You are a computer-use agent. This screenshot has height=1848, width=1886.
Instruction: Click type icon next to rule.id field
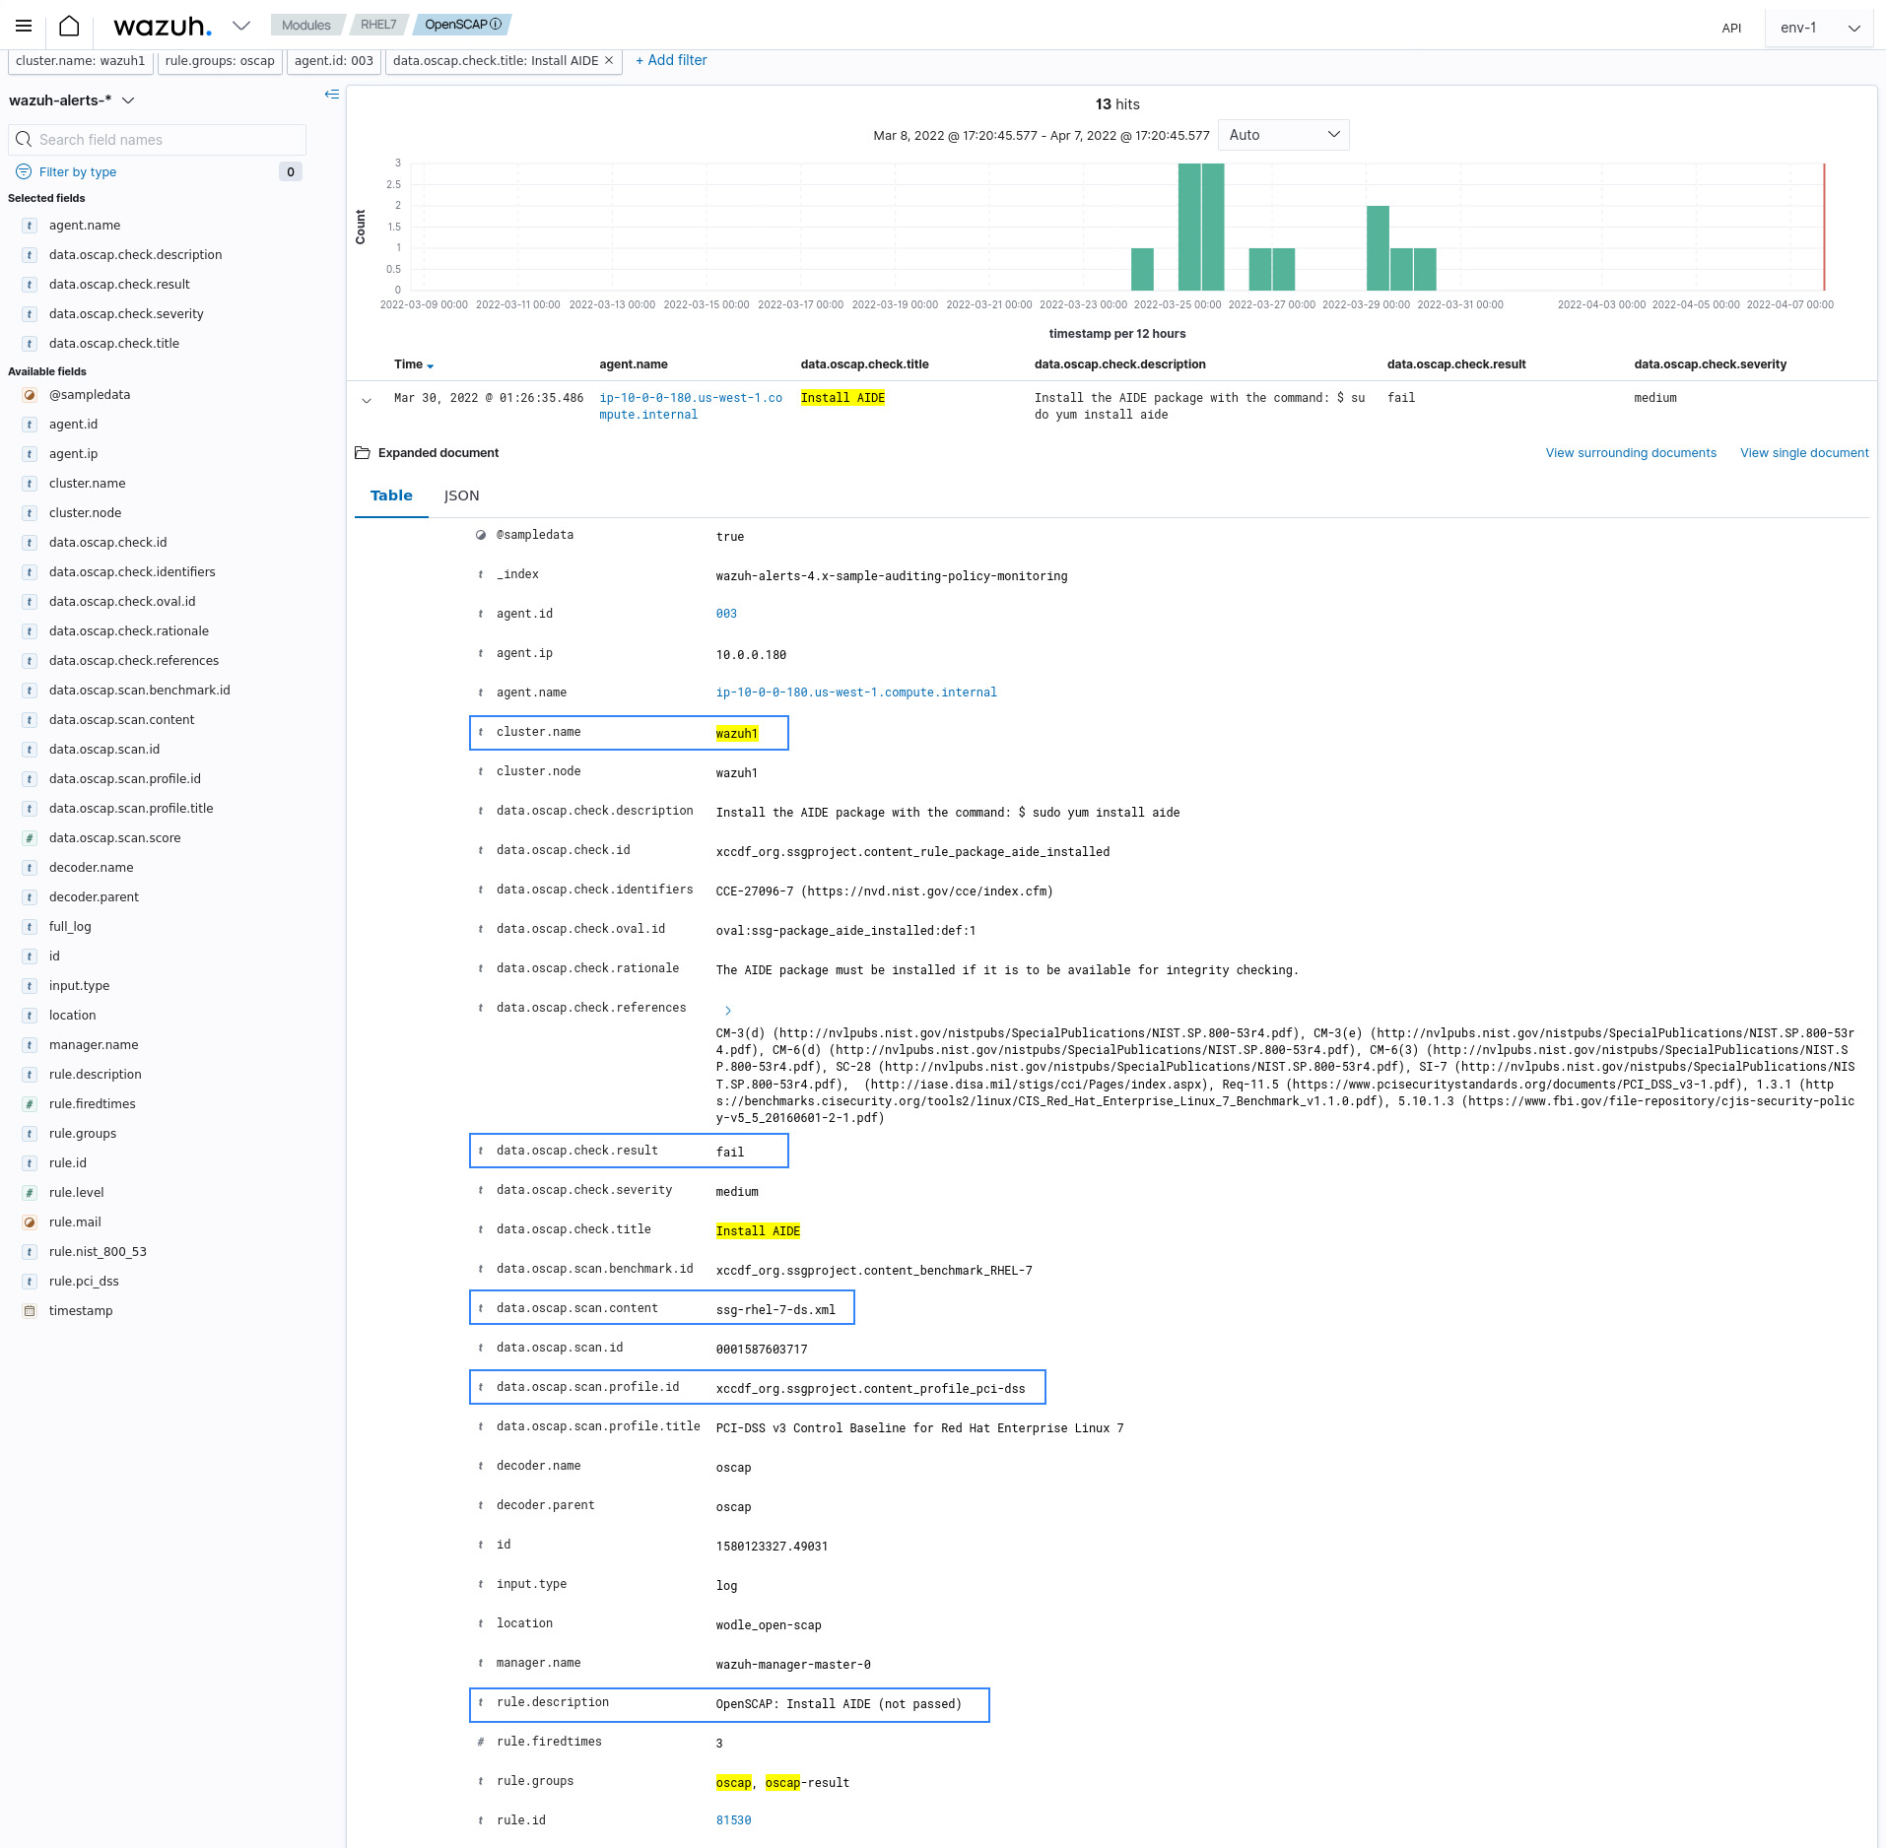click(x=30, y=1163)
